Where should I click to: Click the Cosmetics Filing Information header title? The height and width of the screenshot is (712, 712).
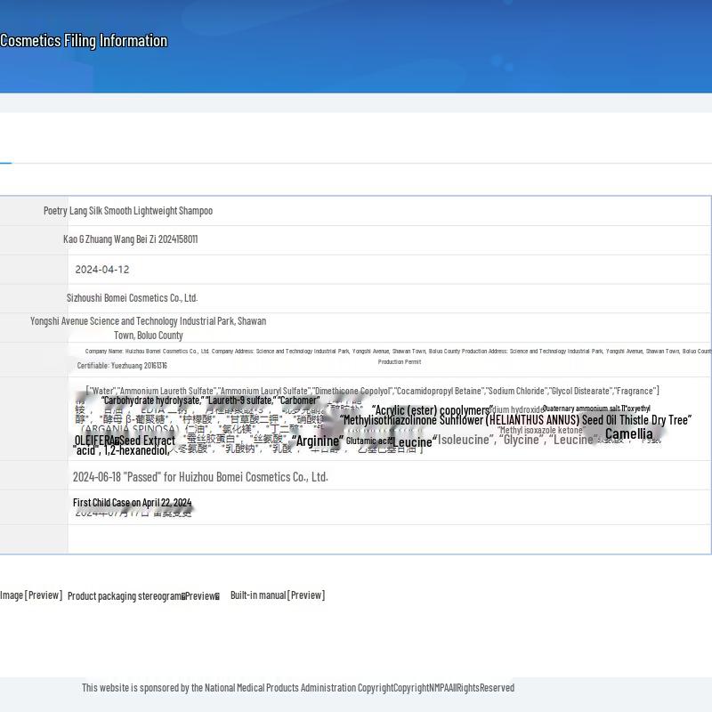(x=84, y=41)
